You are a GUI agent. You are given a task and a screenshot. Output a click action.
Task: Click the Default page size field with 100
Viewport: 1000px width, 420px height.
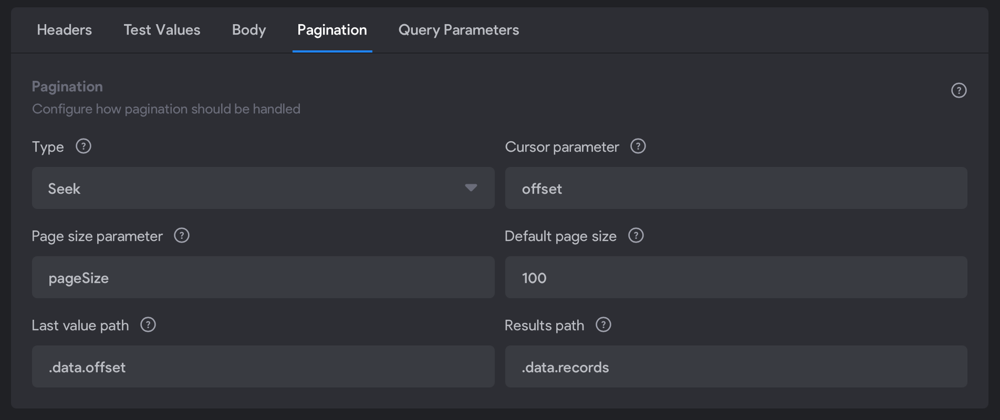click(x=736, y=277)
